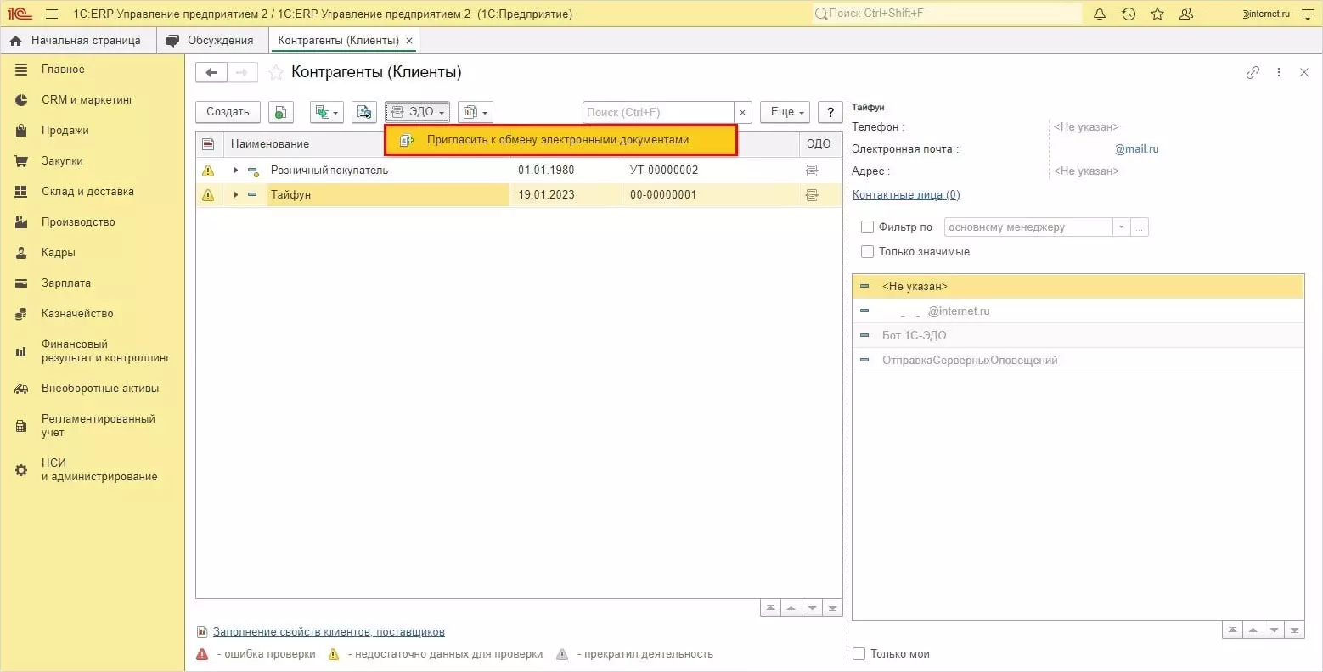Screen dimensions: 1323x672
Task: Click the @mail.ru email address
Action: pyautogui.click(x=1136, y=149)
